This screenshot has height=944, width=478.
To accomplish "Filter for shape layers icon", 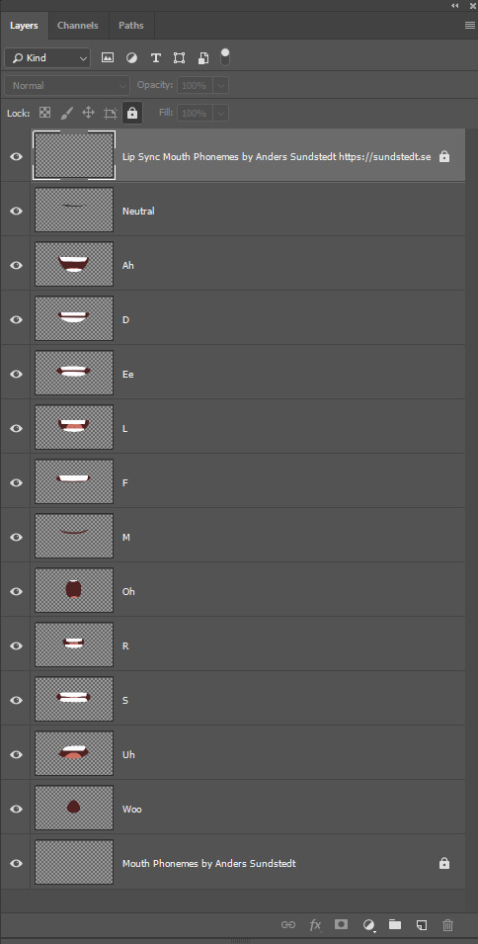I will click(179, 57).
